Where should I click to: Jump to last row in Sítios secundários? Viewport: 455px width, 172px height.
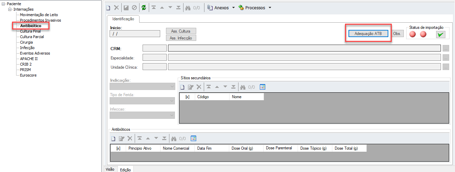coord(233,87)
